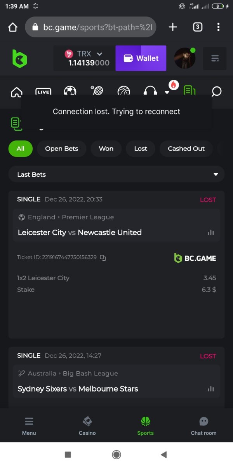This screenshot has width=233, height=467.
Task: Open the Last Bets dropdown
Action: tap(116, 174)
